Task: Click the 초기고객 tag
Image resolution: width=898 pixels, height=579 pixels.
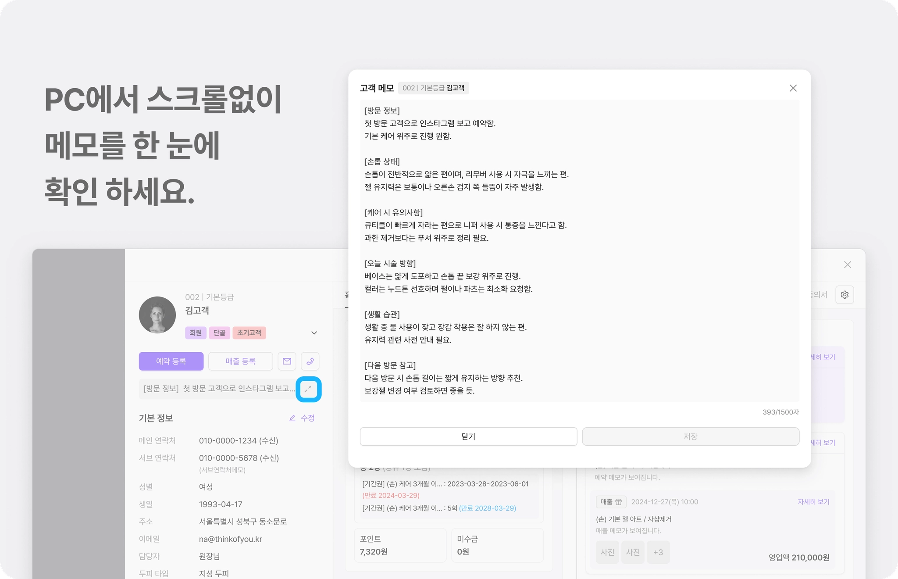Action: [x=249, y=333]
